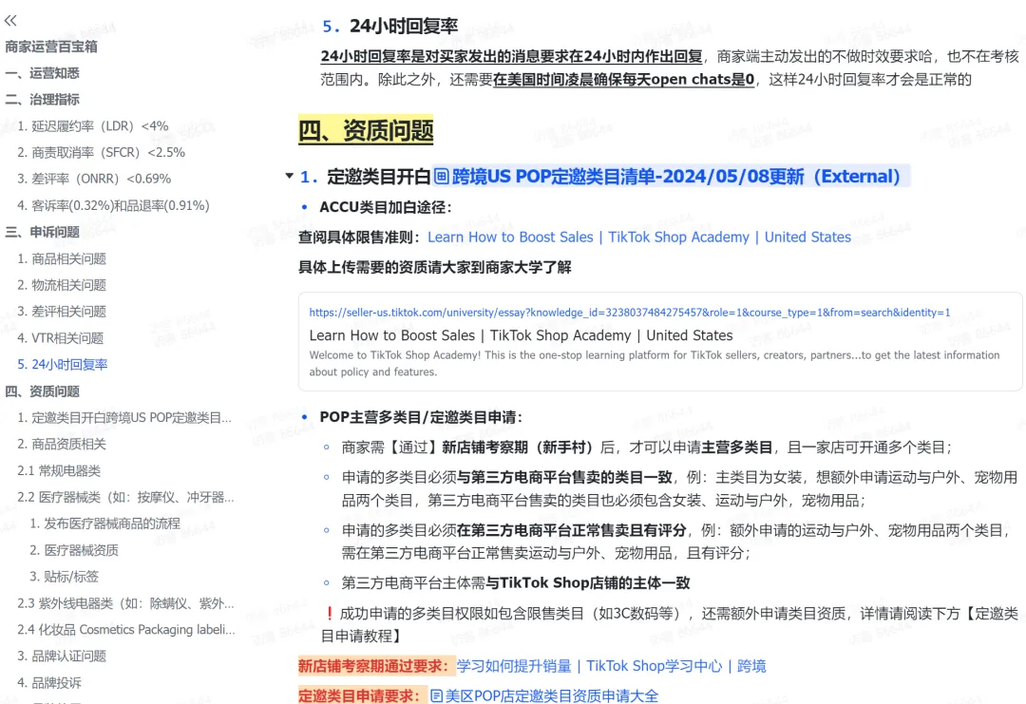Open blue link Learn How to Boost Sales after 查阅具体限售准则
This screenshot has width=1026, height=704.
point(639,237)
